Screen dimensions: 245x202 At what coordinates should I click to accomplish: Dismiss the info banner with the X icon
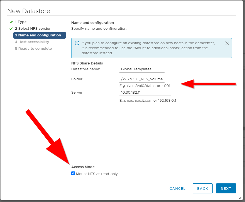click(x=227, y=43)
